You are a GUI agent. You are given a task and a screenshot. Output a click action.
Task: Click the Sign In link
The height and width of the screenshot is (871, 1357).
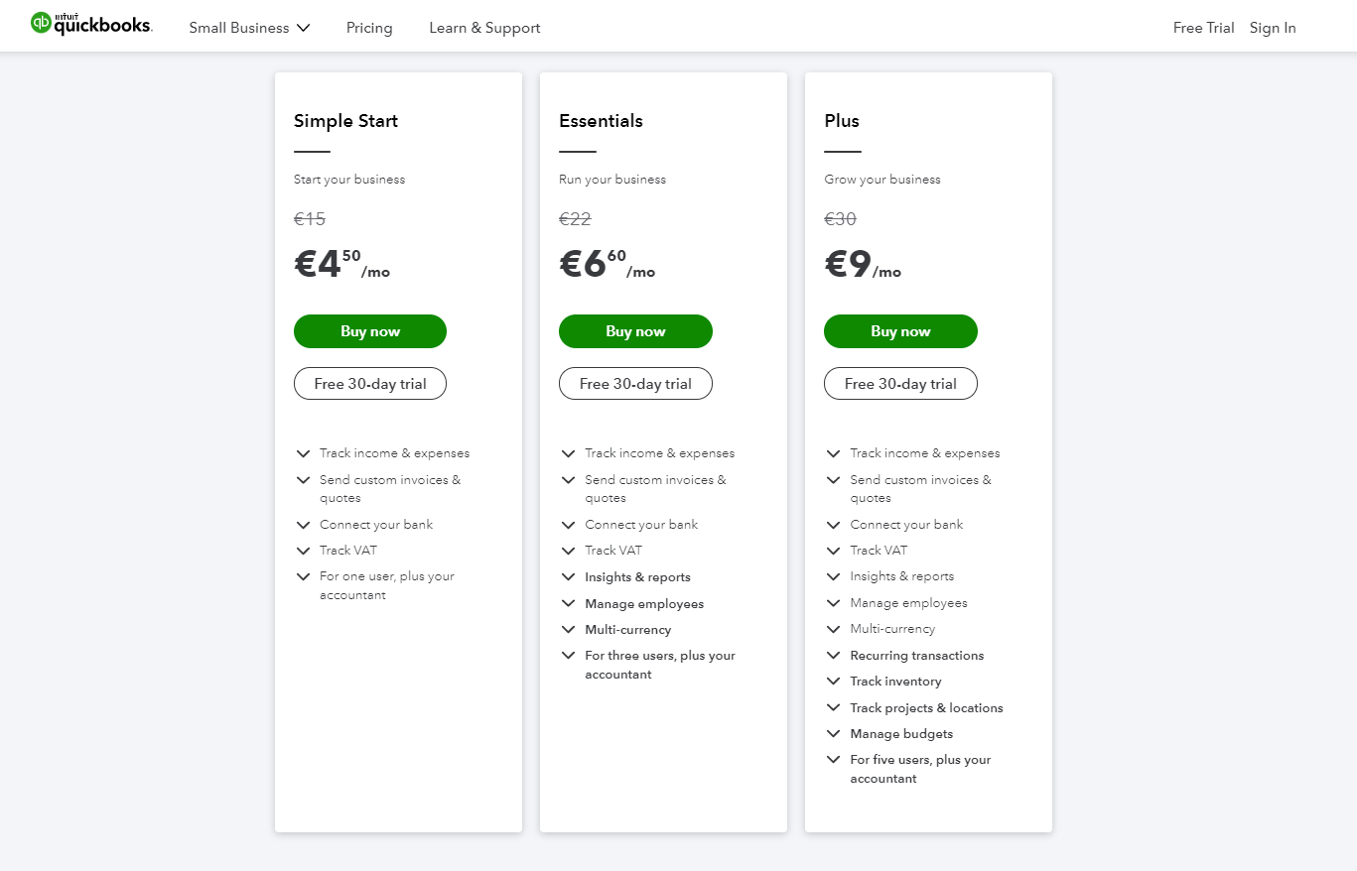click(x=1273, y=28)
